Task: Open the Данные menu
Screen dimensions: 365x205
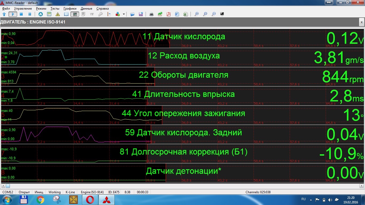Action: [x=86, y=9]
